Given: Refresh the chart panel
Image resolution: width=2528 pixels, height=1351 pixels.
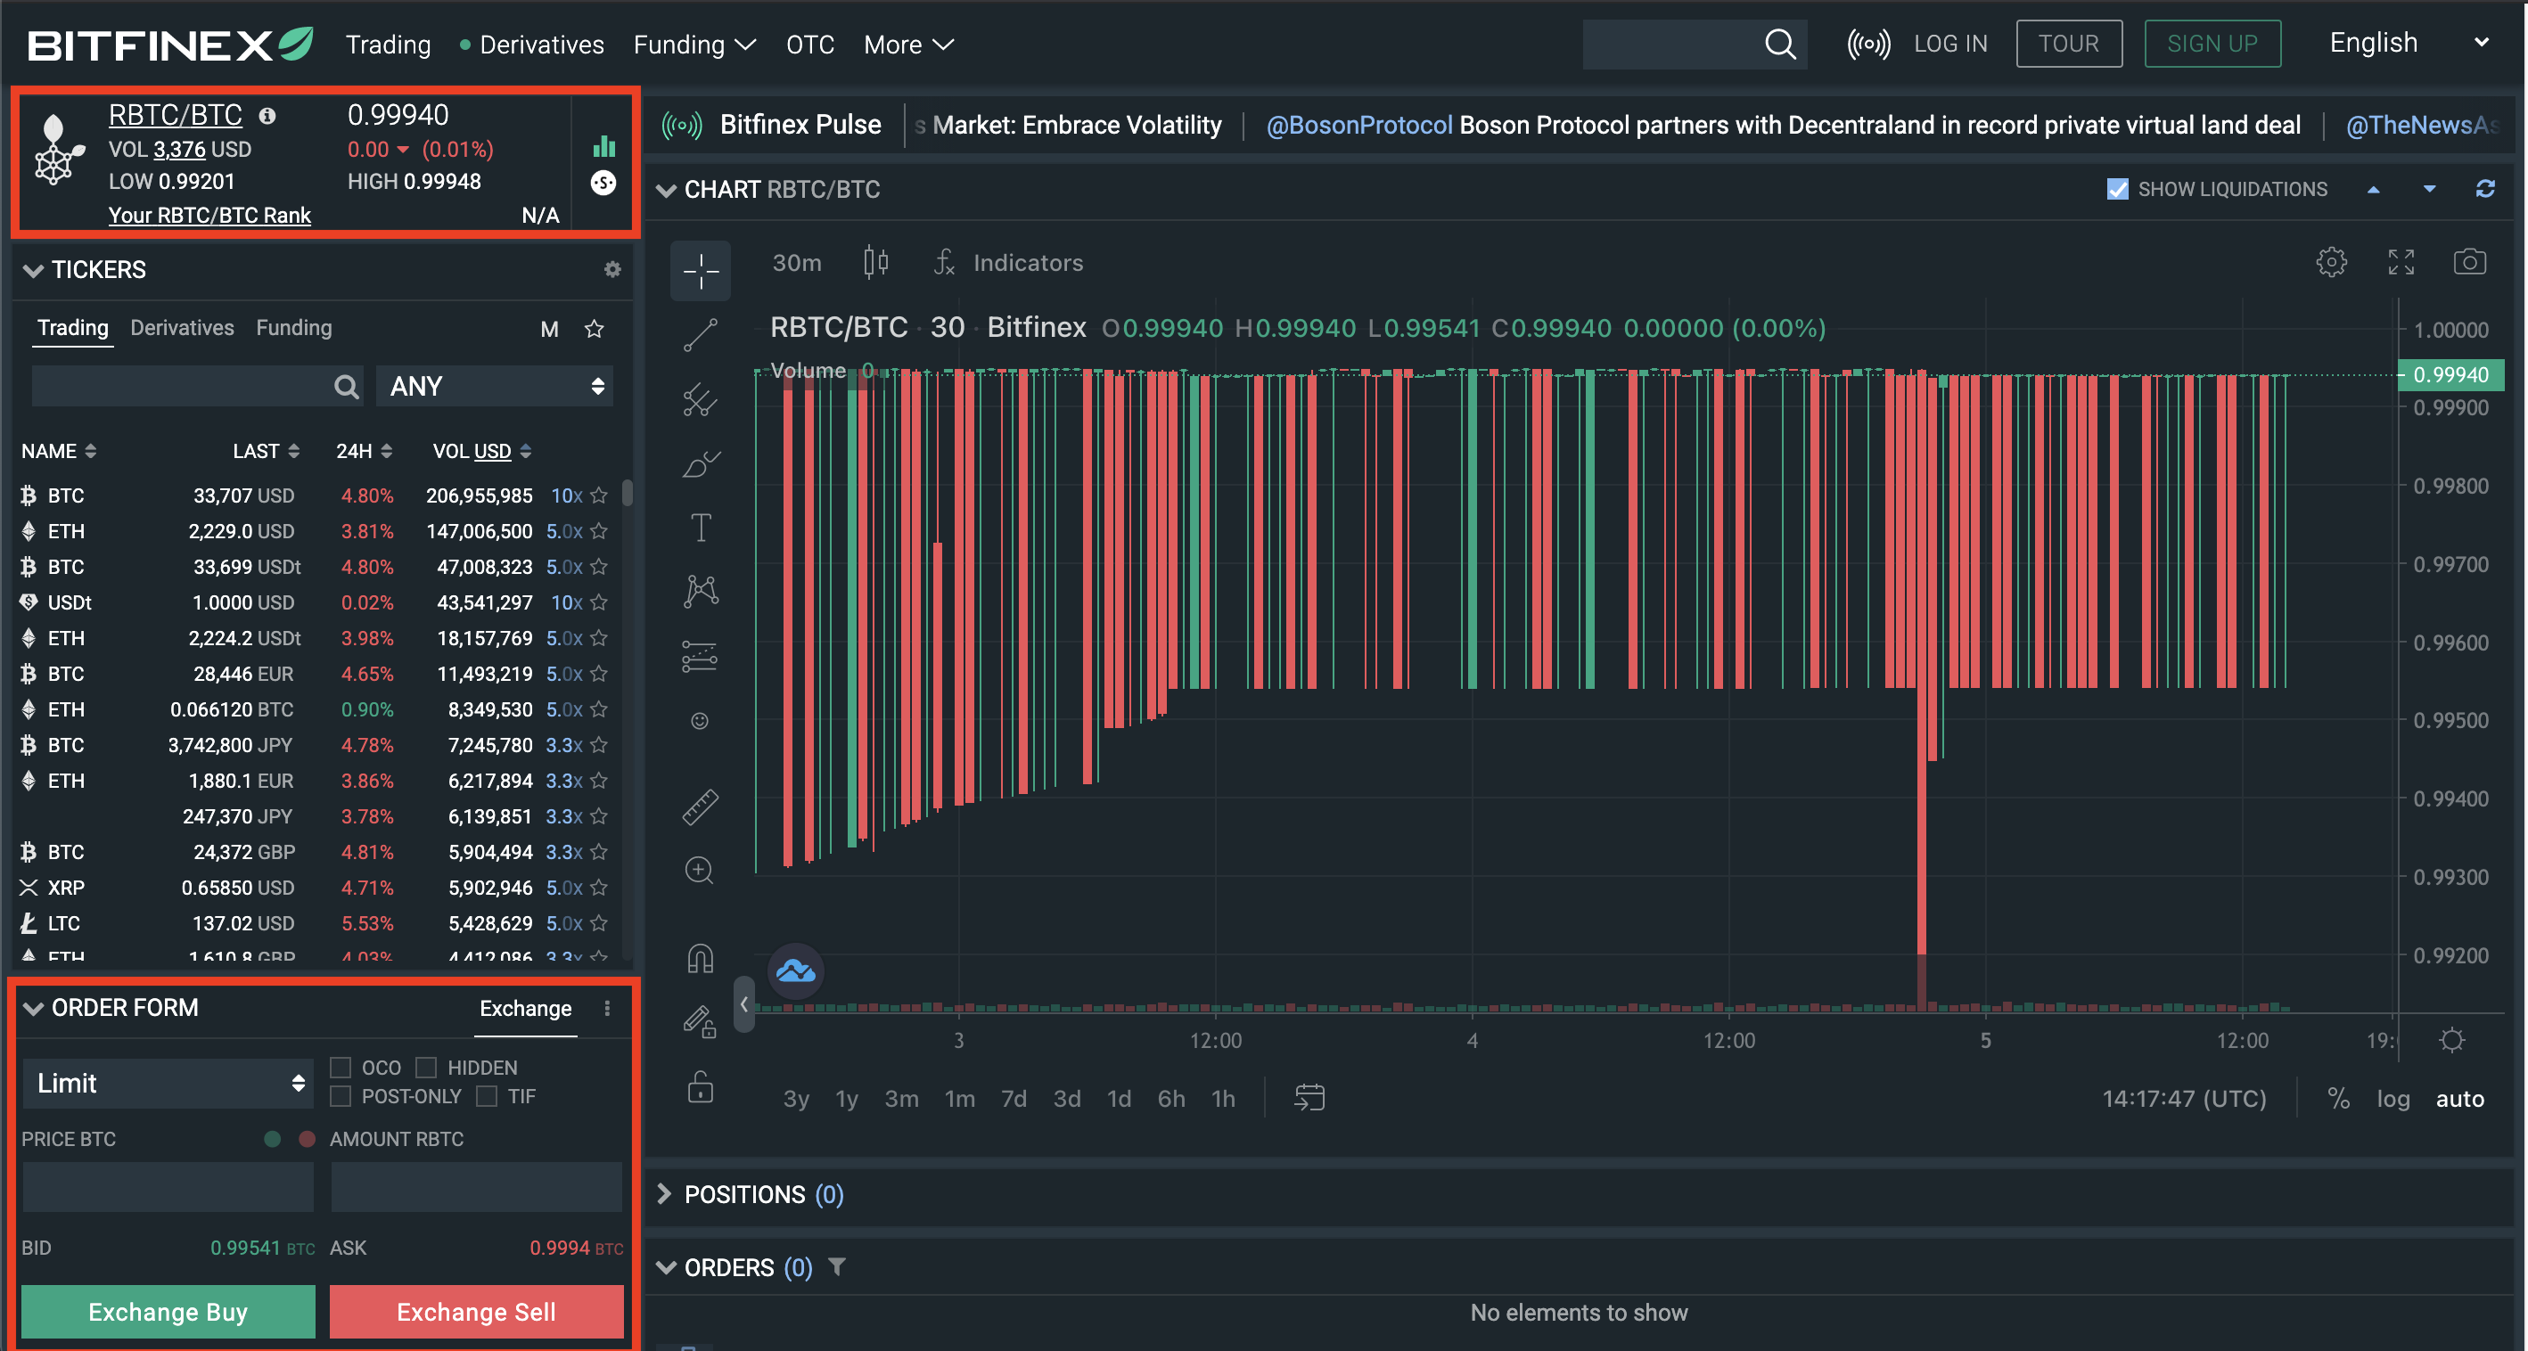Looking at the screenshot, I should tap(2485, 189).
